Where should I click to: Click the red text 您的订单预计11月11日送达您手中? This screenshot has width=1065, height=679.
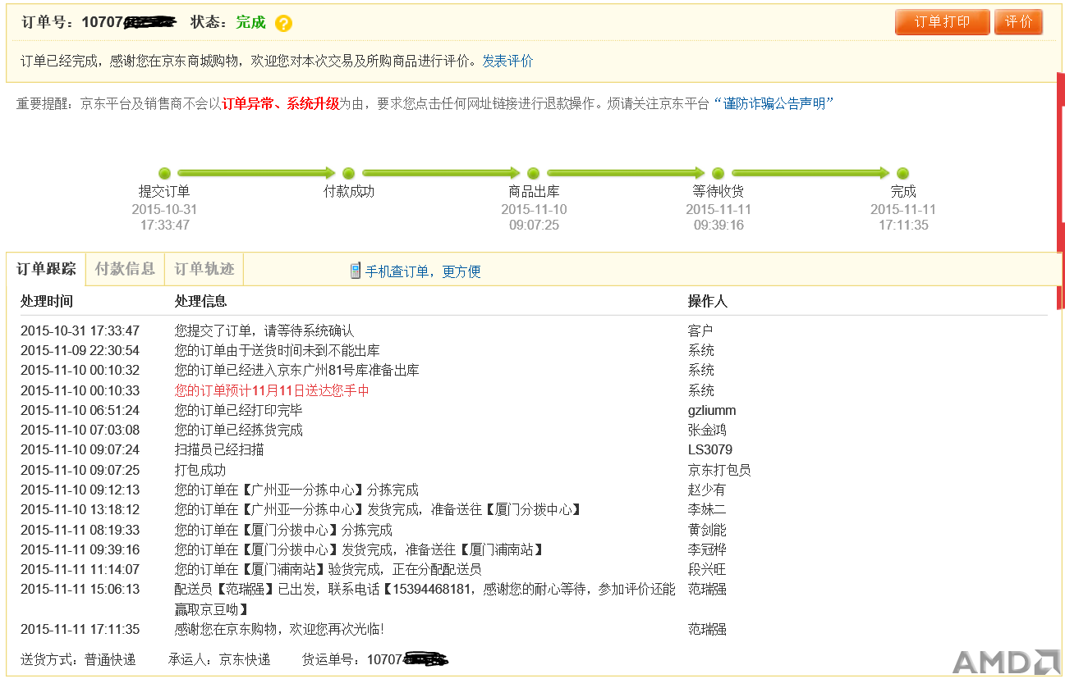(272, 390)
